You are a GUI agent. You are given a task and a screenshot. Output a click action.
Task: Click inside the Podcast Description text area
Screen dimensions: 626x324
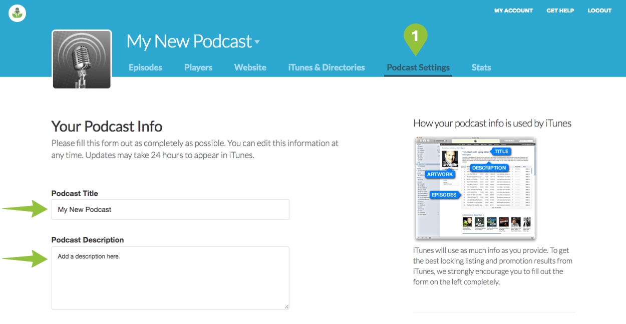coord(170,277)
